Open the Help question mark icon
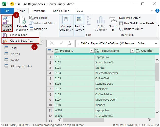The image size is (160, 127). click(x=157, y=11)
